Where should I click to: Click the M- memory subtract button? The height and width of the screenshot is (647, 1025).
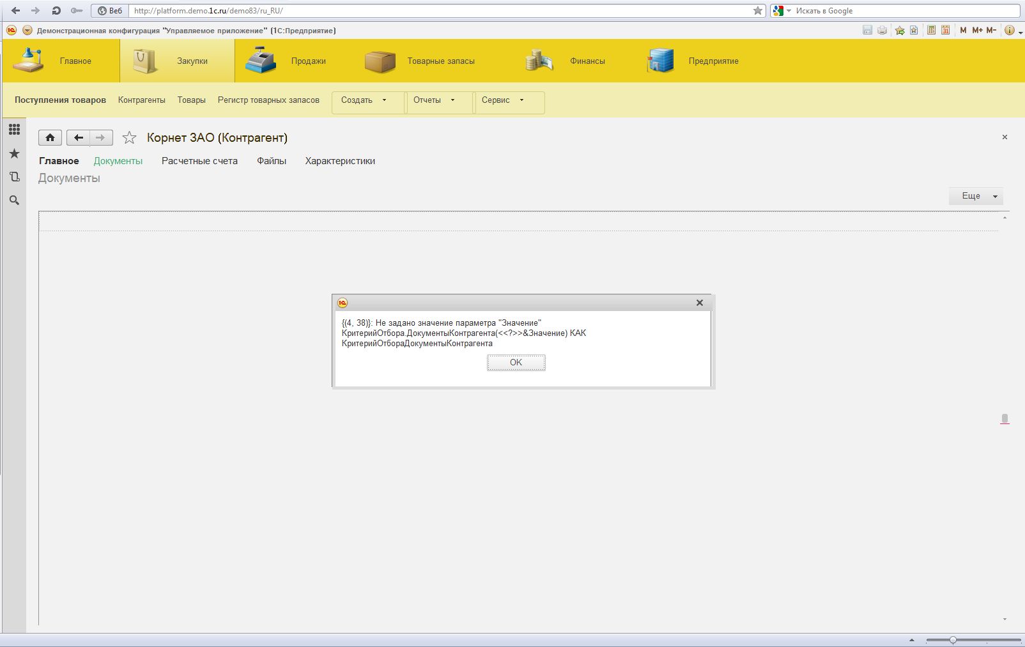pos(991,30)
